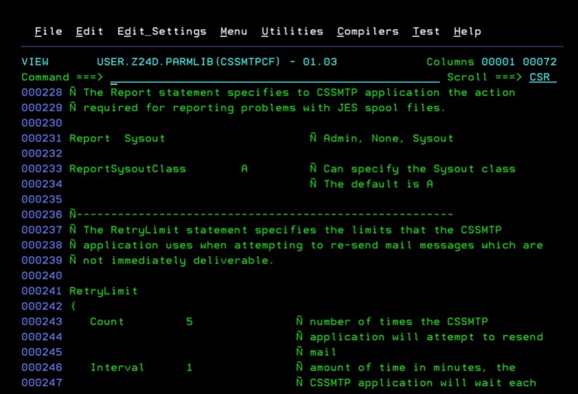
Task: Click 'The Report statement specifies' comment line
Action: click(x=292, y=93)
